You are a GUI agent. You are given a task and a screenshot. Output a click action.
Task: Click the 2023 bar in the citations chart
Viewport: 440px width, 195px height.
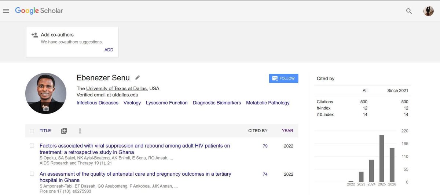[x=361, y=177]
